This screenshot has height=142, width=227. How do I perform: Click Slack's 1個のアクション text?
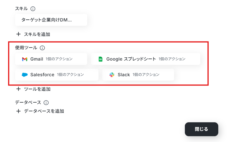click(x=146, y=74)
